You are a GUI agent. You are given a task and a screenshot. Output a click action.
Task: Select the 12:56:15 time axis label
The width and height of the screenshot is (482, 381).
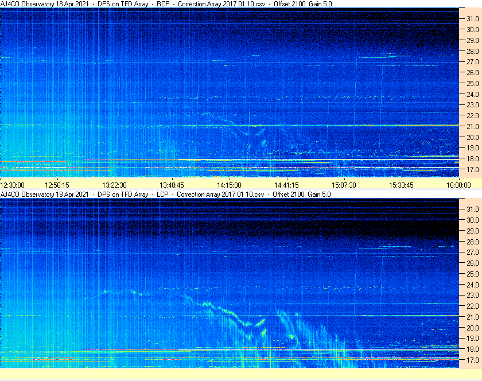pyautogui.click(x=57, y=185)
